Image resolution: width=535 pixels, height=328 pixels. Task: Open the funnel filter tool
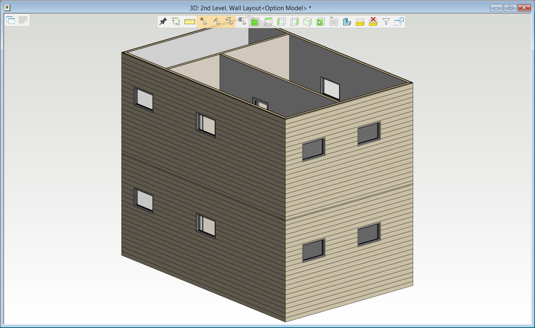[386, 22]
